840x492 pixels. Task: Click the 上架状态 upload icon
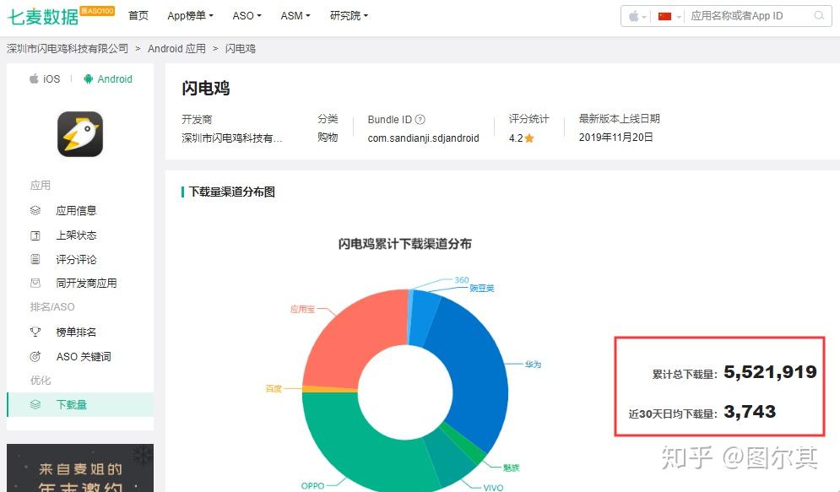tap(35, 235)
